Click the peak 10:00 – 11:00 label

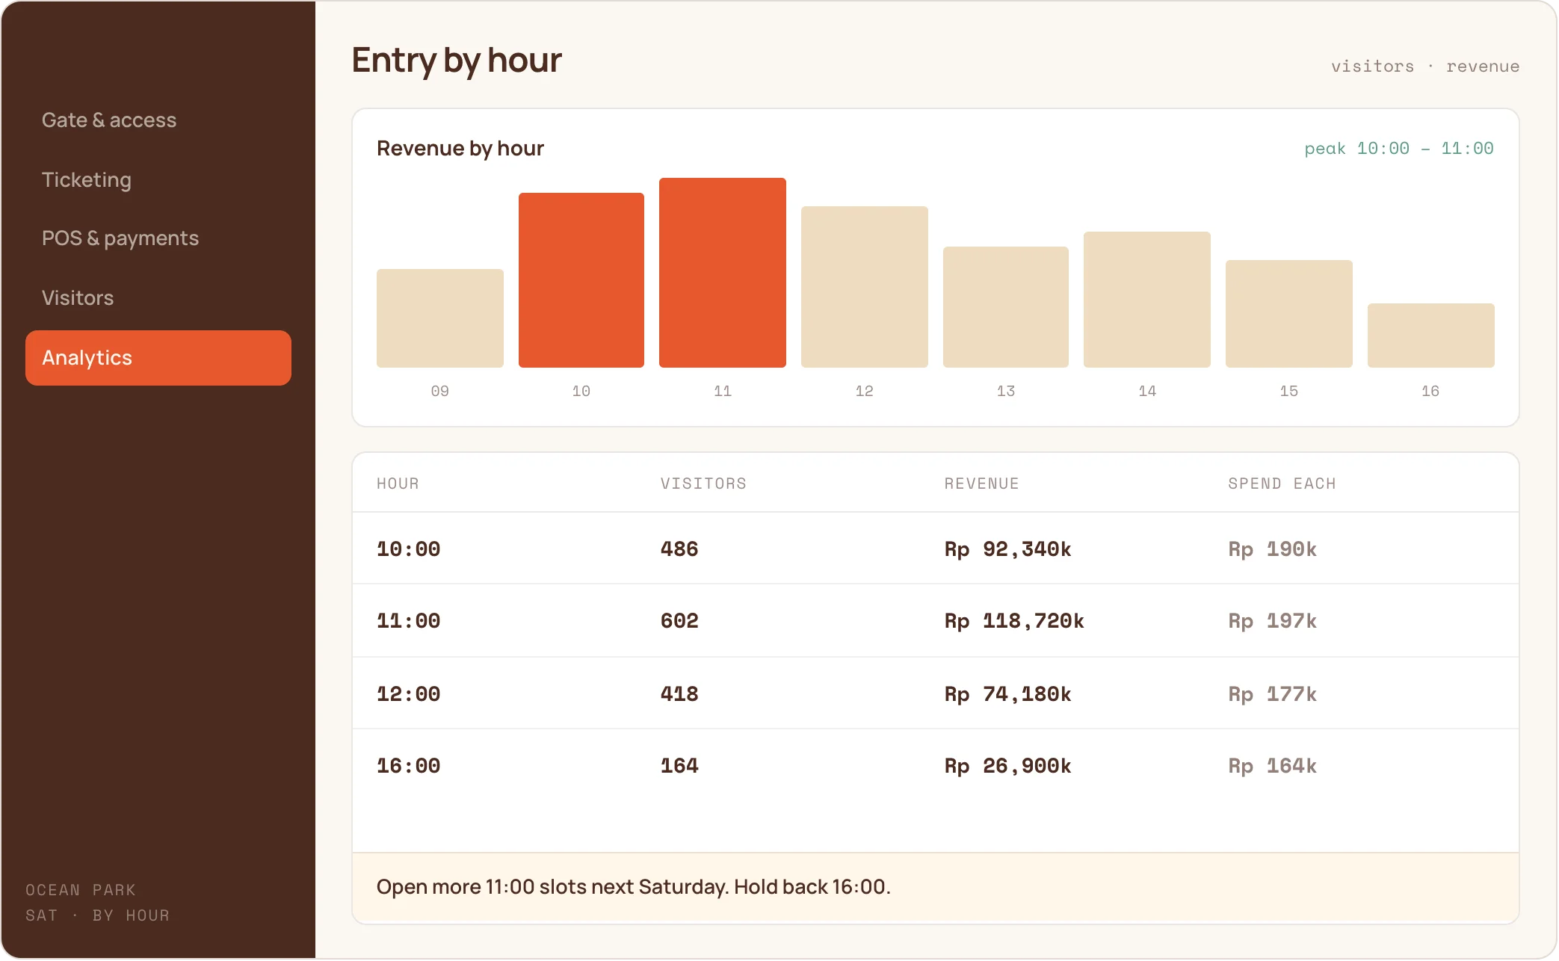[x=1399, y=149]
